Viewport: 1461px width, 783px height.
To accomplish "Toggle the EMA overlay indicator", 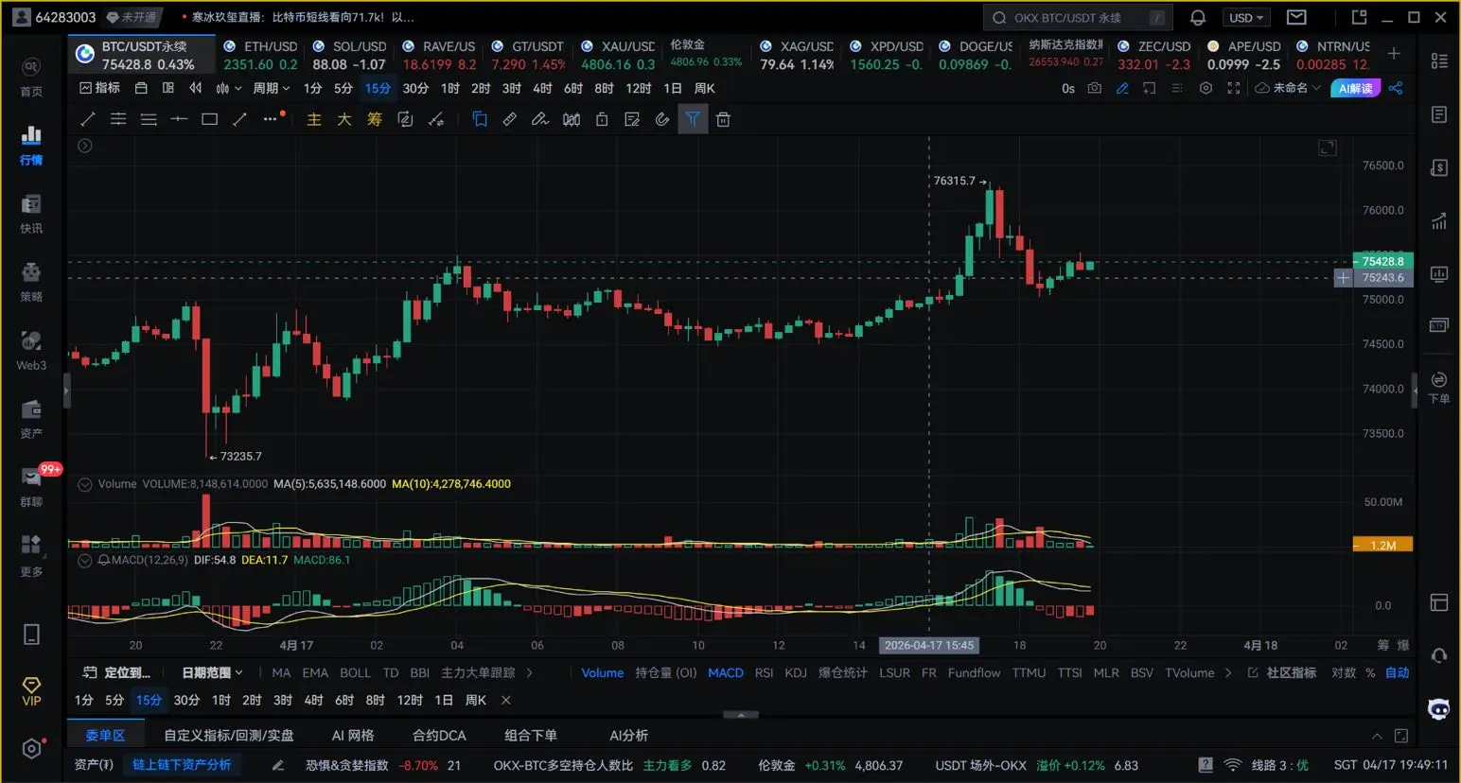I will point(315,672).
